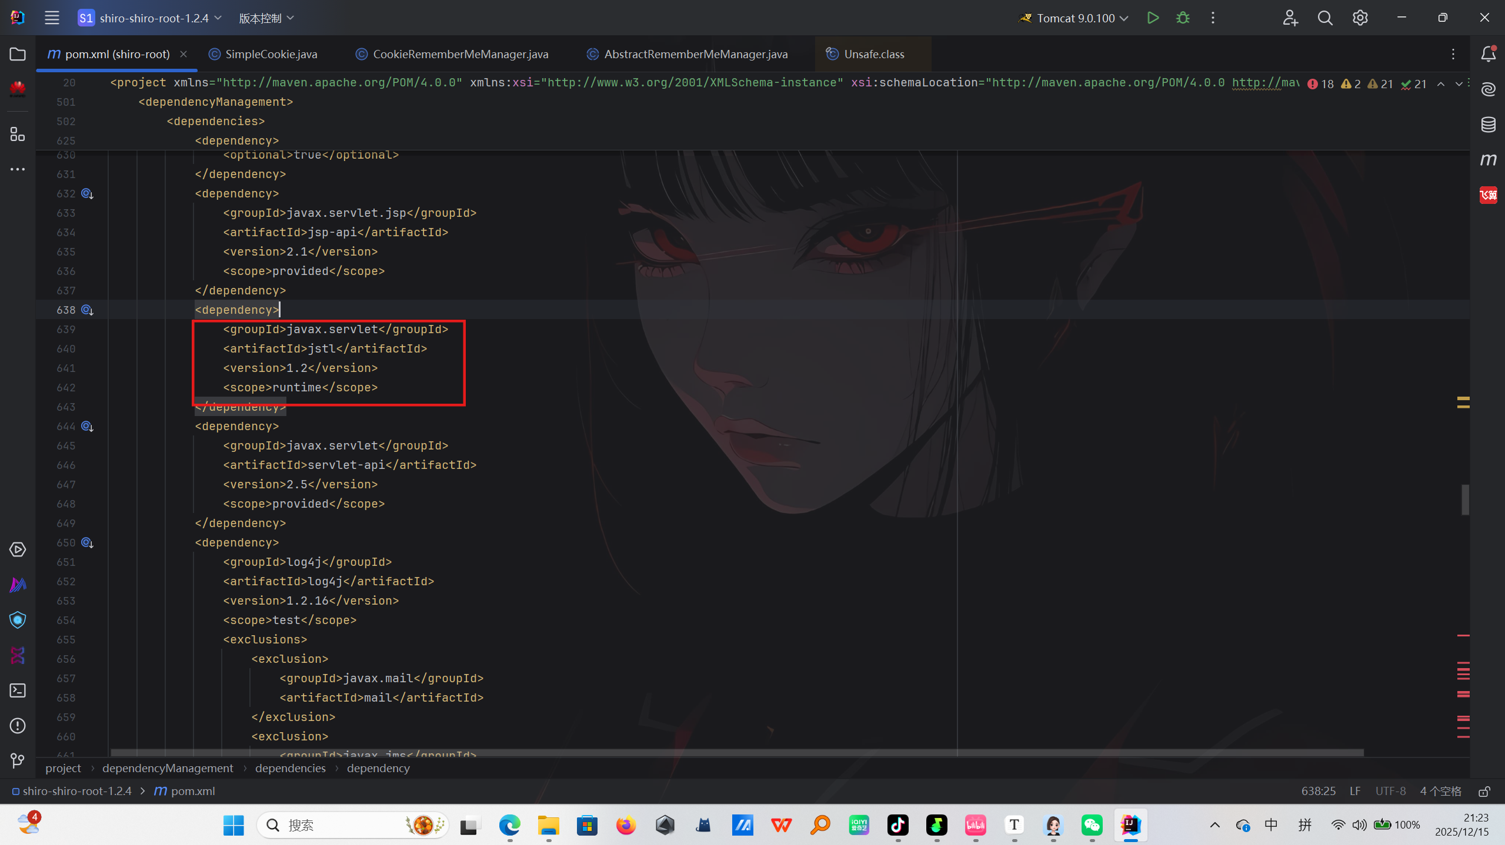Switch to SimpleCookie.java tab
The image size is (1505, 845).
[271, 54]
